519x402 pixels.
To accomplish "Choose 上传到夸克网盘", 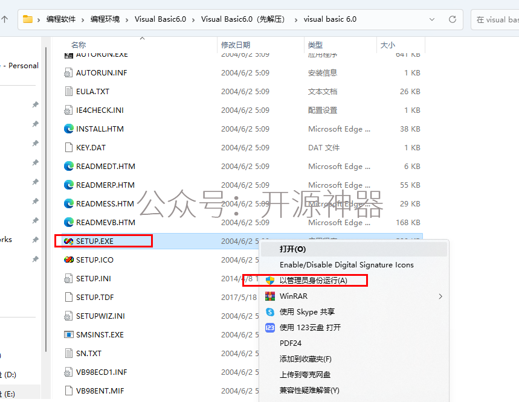I will pyautogui.click(x=354, y=375).
